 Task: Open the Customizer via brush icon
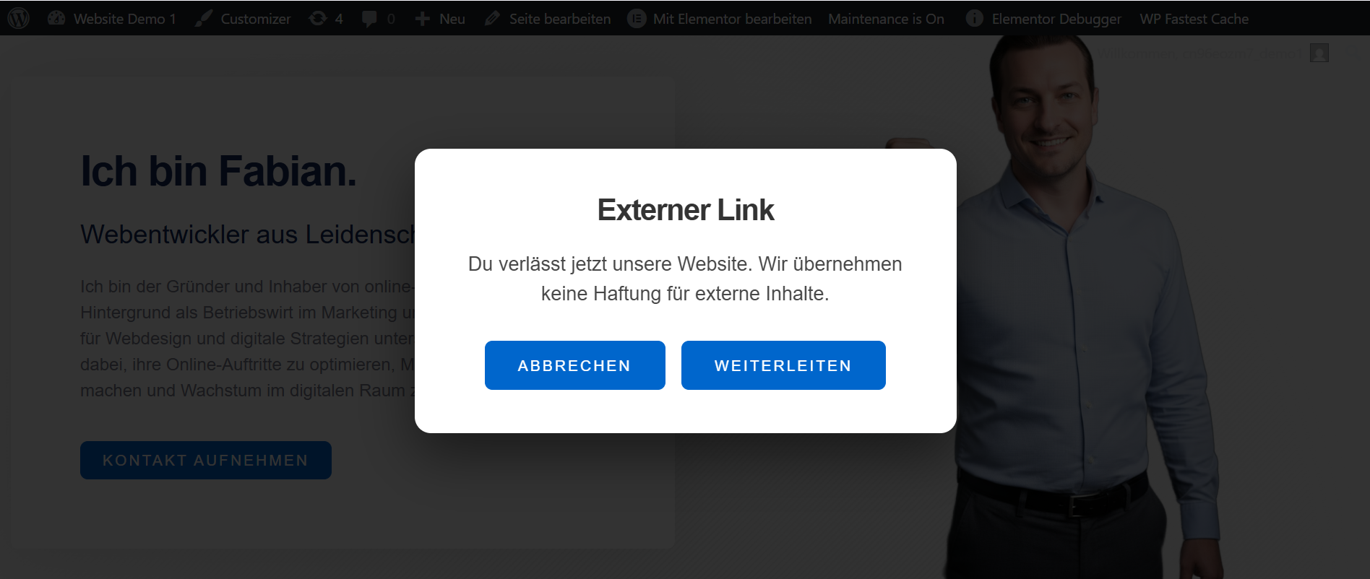[x=204, y=19]
